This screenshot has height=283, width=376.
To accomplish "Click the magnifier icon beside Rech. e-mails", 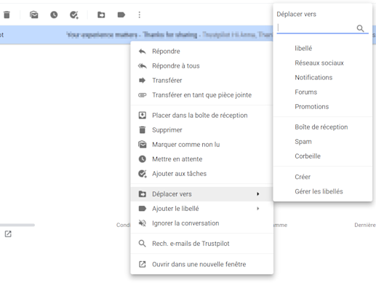I will point(143,244).
